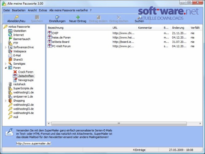Select the FTP folder icon
The height and width of the screenshot is (154, 205).
tap(10, 43)
